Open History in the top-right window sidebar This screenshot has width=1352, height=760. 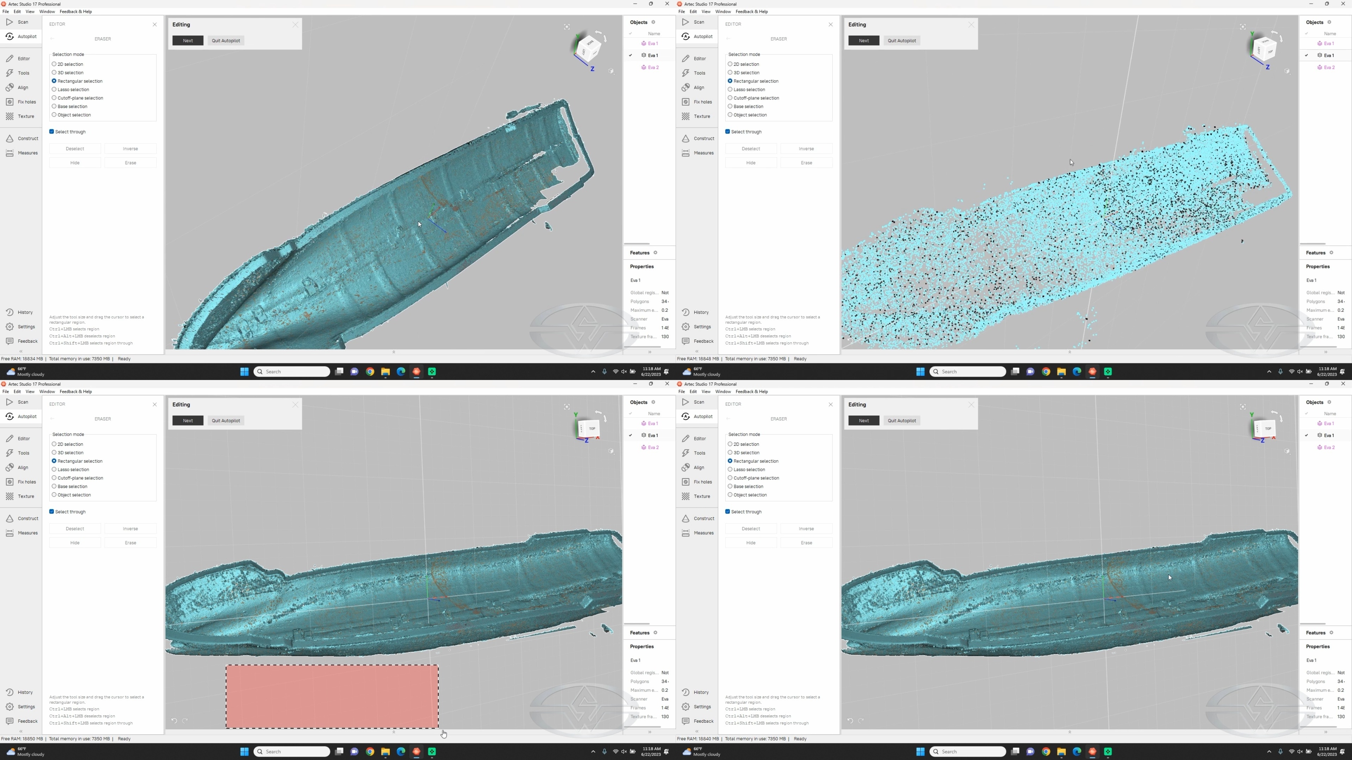(695, 312)
